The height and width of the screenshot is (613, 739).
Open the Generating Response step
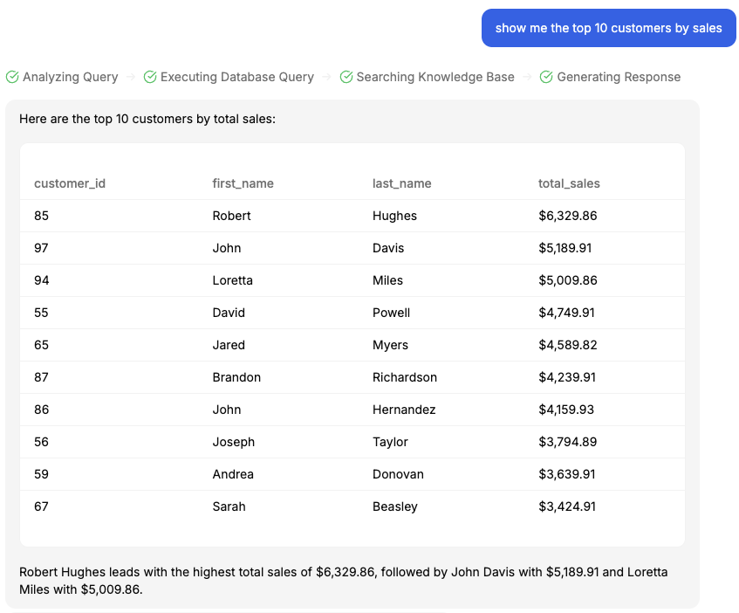pos(619,77)
